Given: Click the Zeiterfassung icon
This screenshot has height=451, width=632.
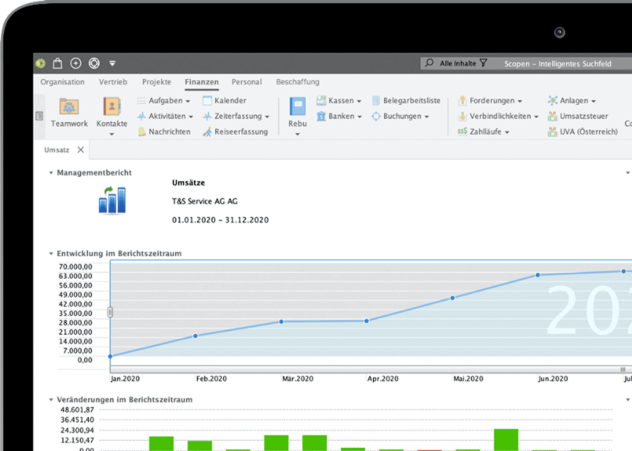Looking at the screenshot, I should [x=207, y=116].
